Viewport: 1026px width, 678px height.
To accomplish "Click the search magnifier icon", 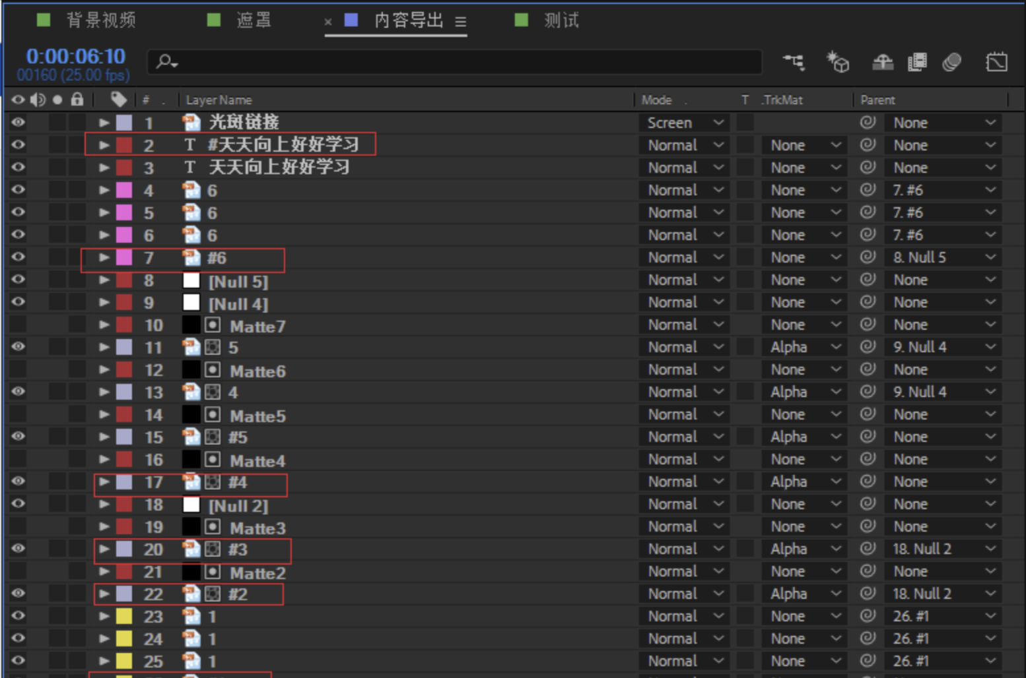I will pyautogui.click(x=164, y=62).
